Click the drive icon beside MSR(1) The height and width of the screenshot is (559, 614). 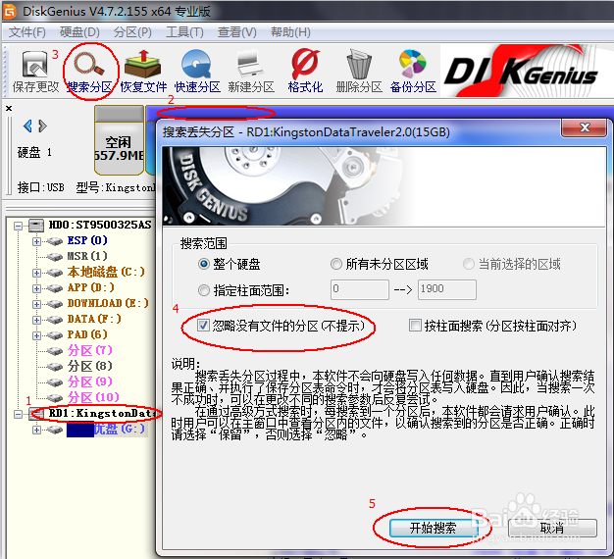pyautogui.click(x=54, y=257)
